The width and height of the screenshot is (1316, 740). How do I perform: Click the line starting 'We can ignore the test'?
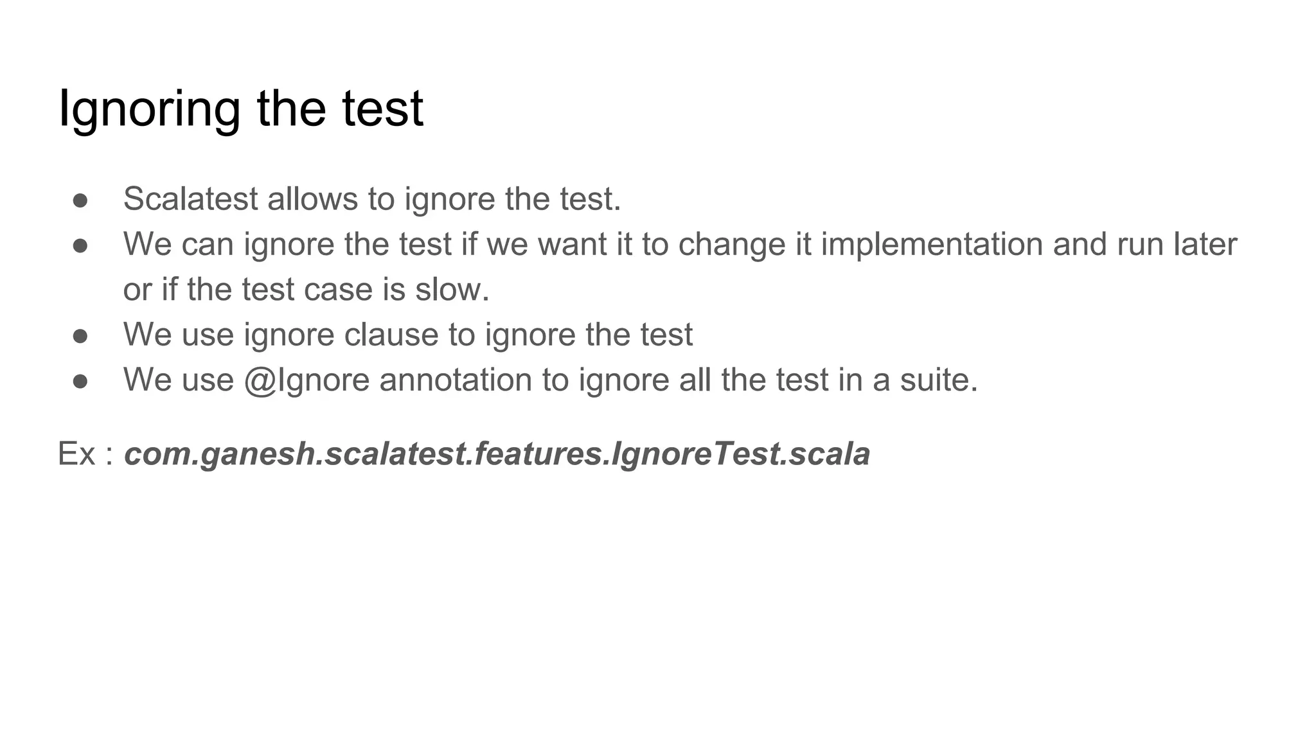pyautogui.click(x=679, y=244)
